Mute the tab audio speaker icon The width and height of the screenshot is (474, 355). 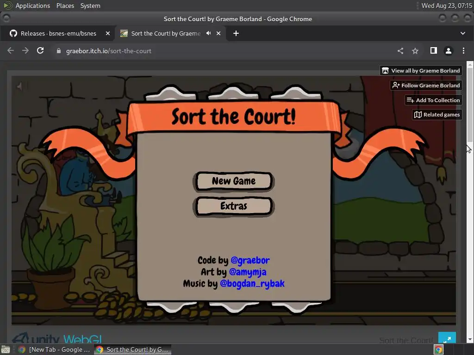click(x=208, y=33)
